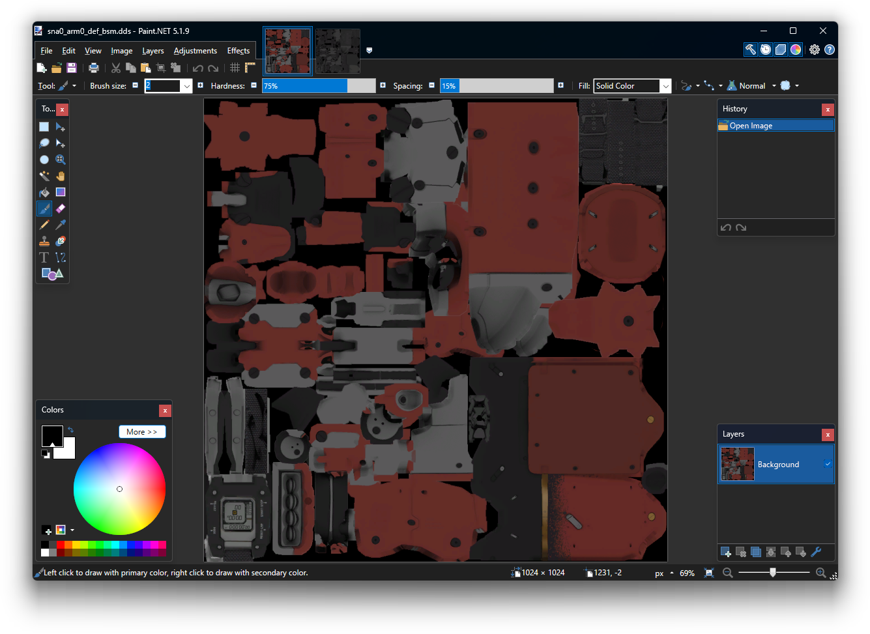Select the Line/Curve tool
Image resolution: width=870 pixels, height=634 pixels.
pyautogui.click(x=61, y=257)
